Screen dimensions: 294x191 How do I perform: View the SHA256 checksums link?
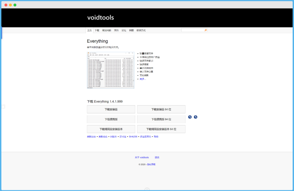(133, 137)
